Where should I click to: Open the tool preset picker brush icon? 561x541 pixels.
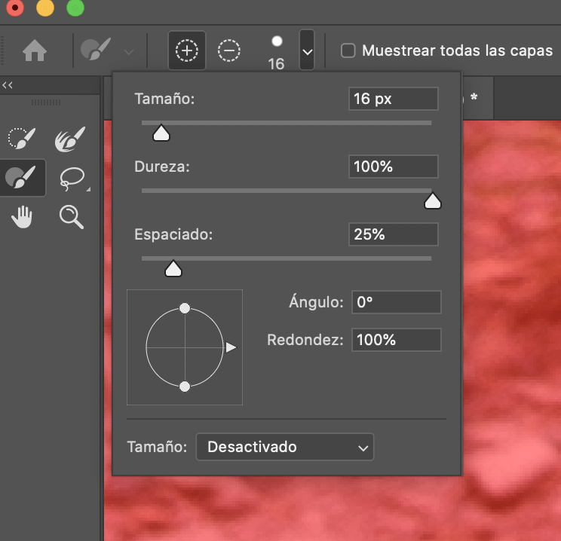[x=96, y=49]
